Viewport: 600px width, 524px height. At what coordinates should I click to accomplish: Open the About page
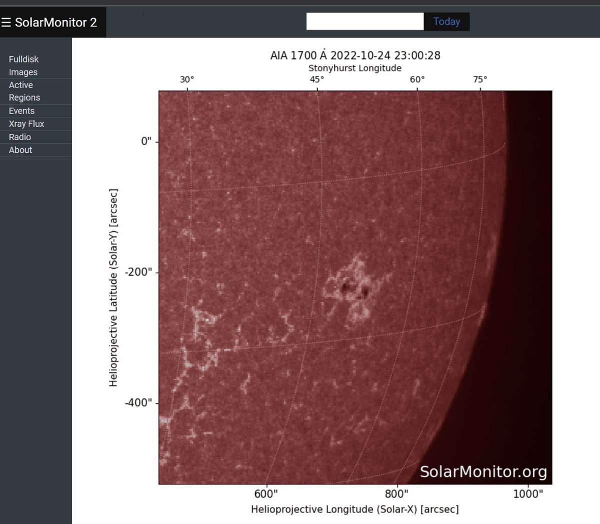pos(36,150)
